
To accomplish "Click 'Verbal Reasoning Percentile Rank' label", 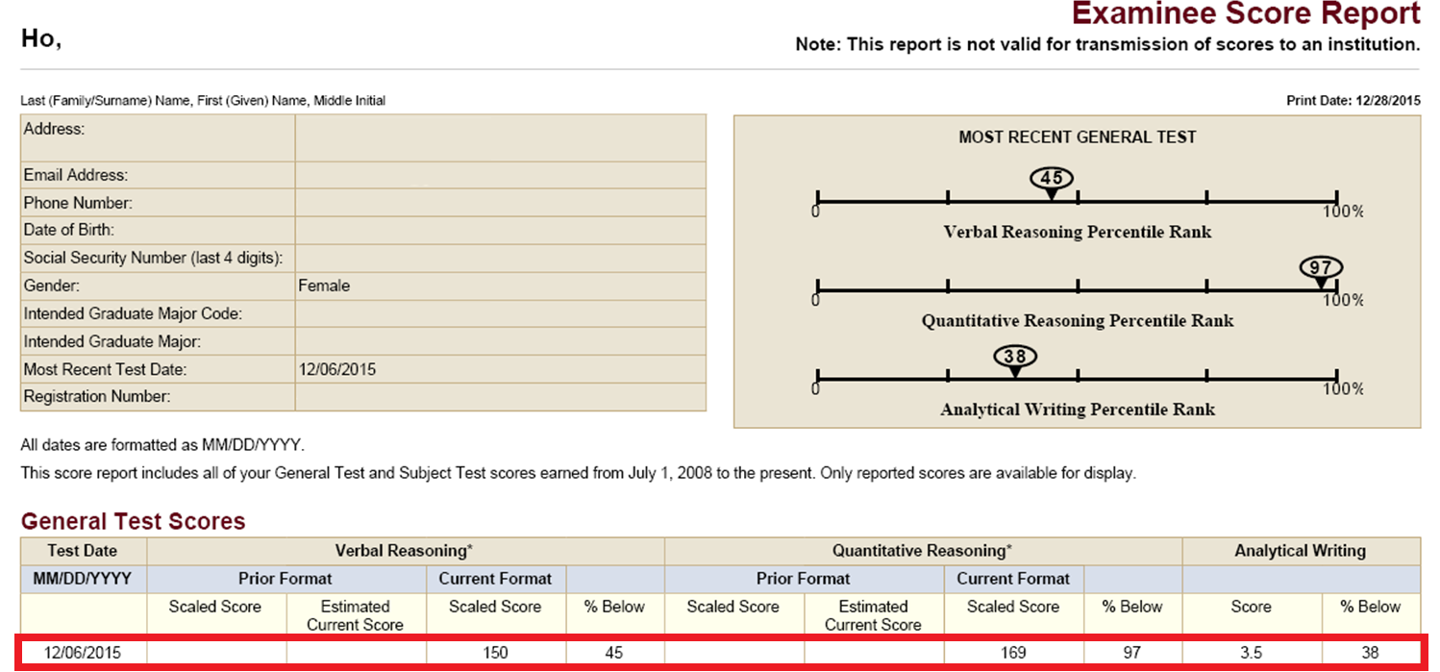I will point(1078,232).
